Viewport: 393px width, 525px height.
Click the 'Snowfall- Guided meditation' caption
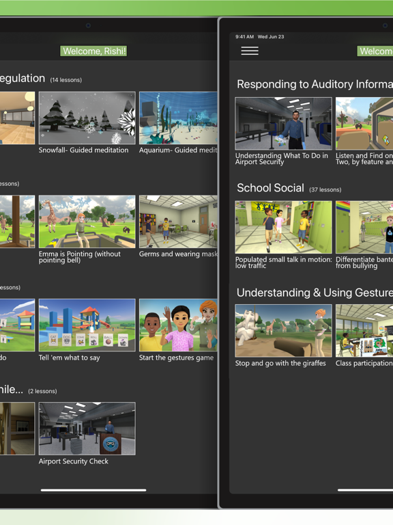tap(83, 150)
